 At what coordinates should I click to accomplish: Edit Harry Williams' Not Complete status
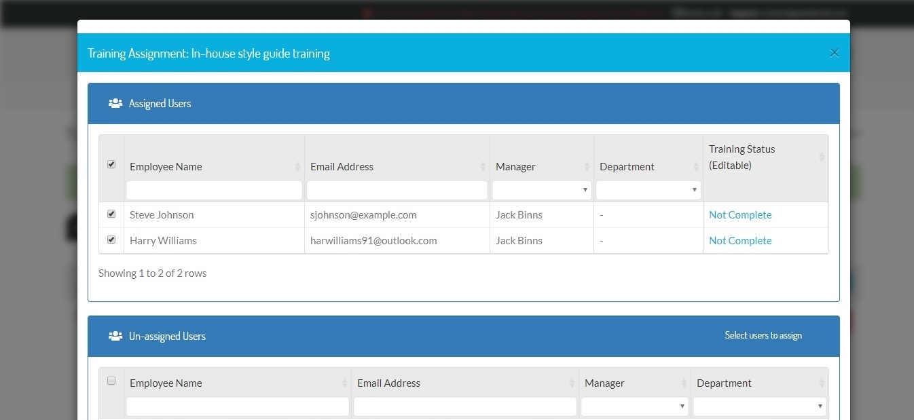(x=740, y=241)
